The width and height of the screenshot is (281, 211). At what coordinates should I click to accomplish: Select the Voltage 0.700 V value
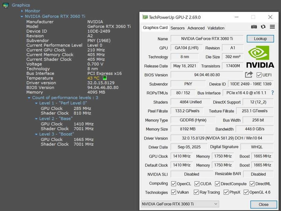[95, 64]
